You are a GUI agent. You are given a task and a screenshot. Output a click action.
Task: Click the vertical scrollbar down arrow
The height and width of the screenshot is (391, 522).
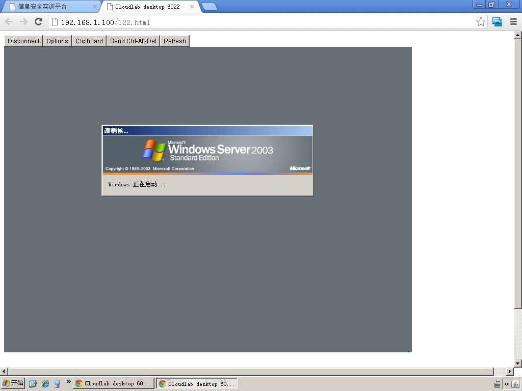(x=518, y=363)
